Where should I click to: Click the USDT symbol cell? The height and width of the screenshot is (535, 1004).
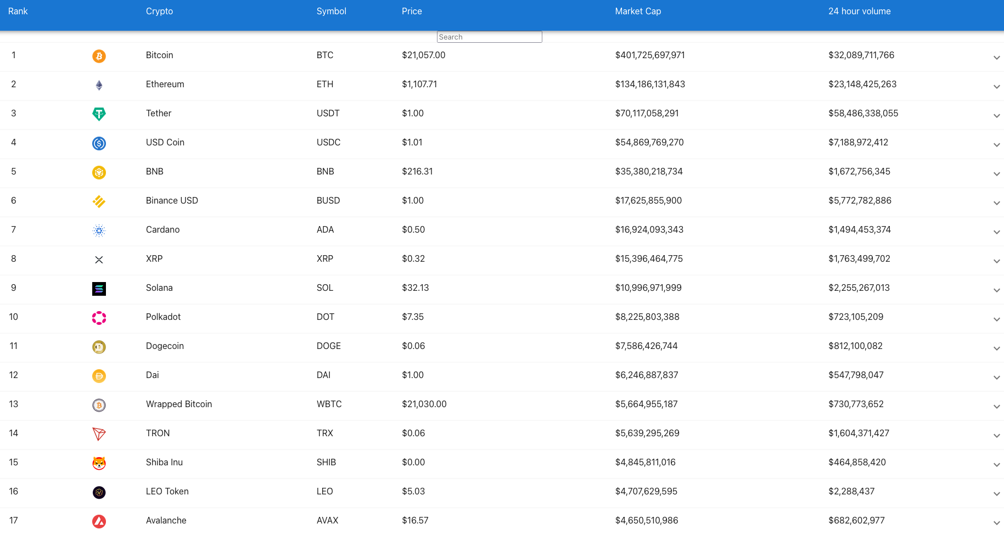click(x=328, y=113)
